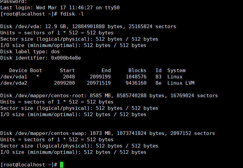243x168 pixels.
Task: Click '25165824 sectors' value
Action: click(152, 26)
